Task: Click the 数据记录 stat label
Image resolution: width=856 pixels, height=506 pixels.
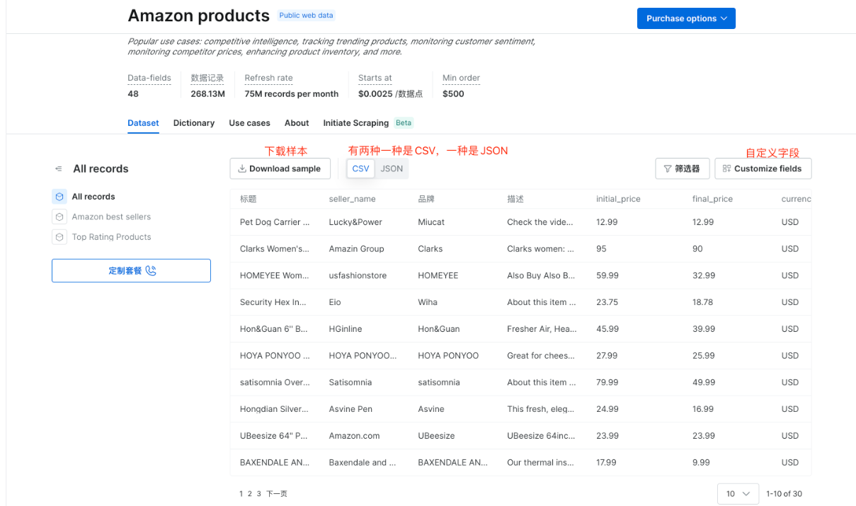Action: tap(207, 78)
